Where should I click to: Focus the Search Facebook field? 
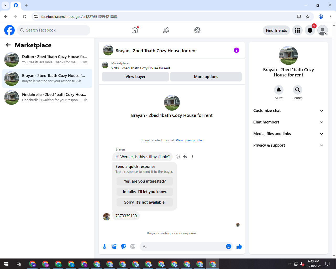click(x=54, y=30)
